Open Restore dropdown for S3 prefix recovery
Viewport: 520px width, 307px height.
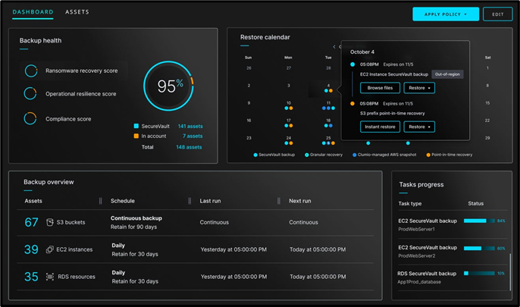(x=419, y=127)
